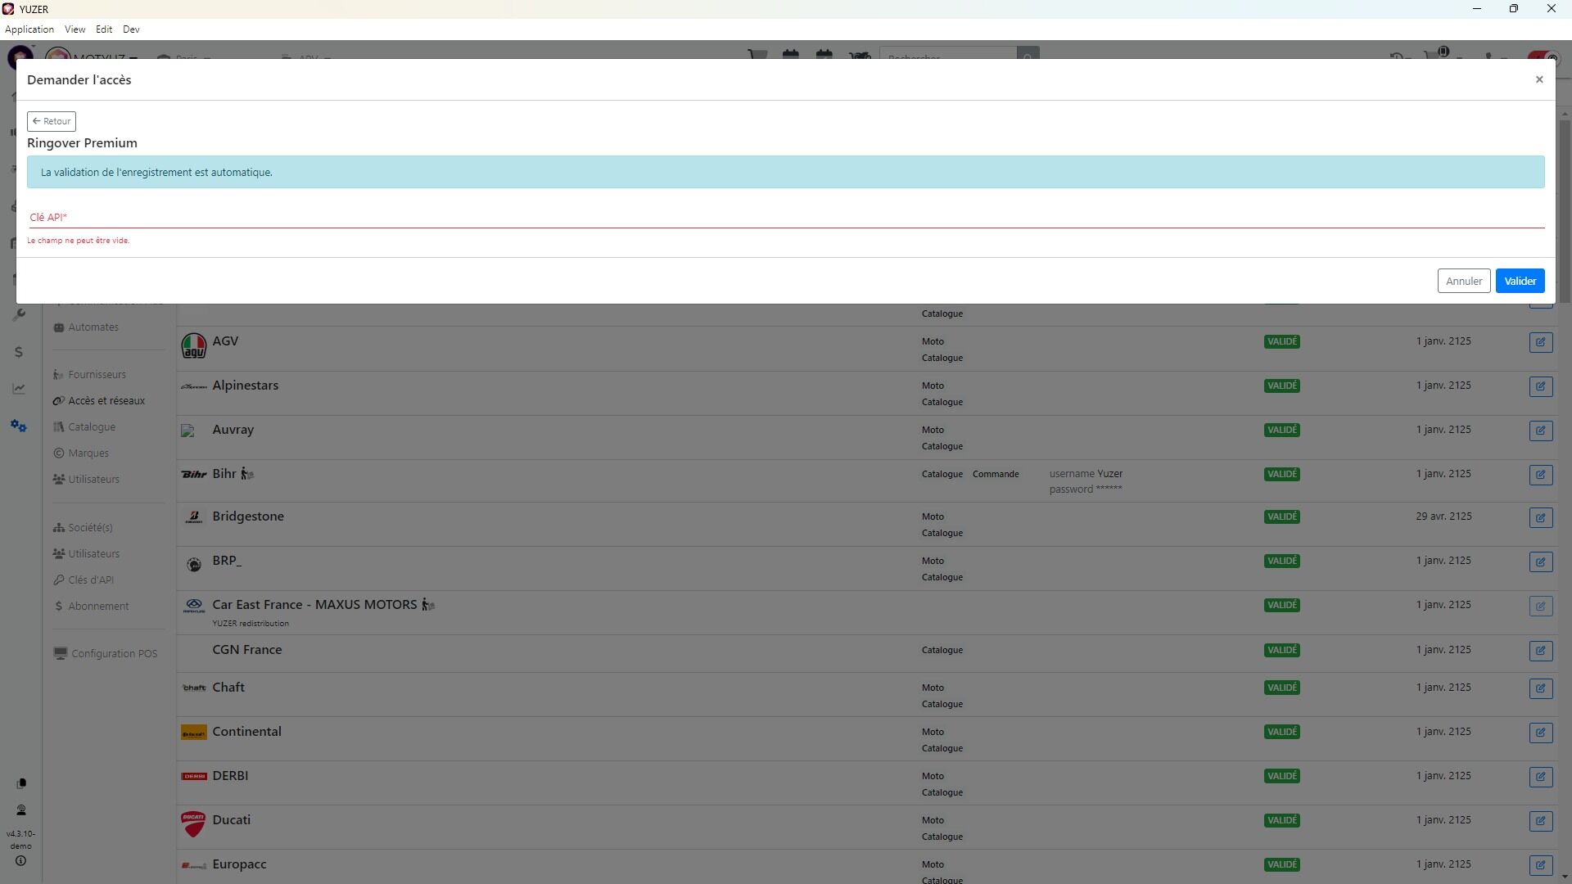Viewport: 1572px width, 884px height.
Task: Click the edit icon for Continental
Action: point(1540,733)
